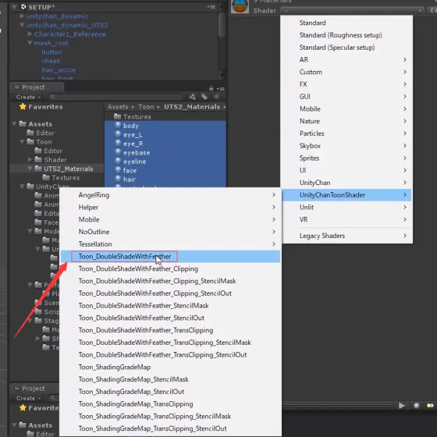Toggle the Project panel lock
This screenshot has height=437, width=437.
click(x=211, y=88)
